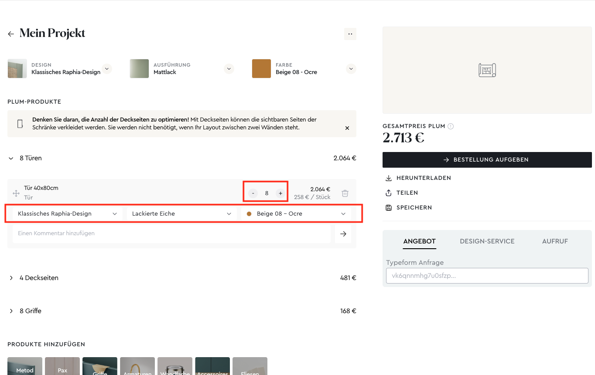Switch to the Aufruf tab
This screenshot has width=595, height=375.
554,241
